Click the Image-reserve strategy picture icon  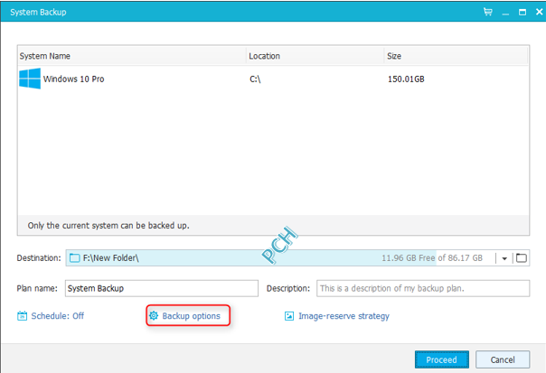coord(289,316)
